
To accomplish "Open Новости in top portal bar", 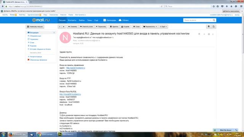I will click(63, 15).
